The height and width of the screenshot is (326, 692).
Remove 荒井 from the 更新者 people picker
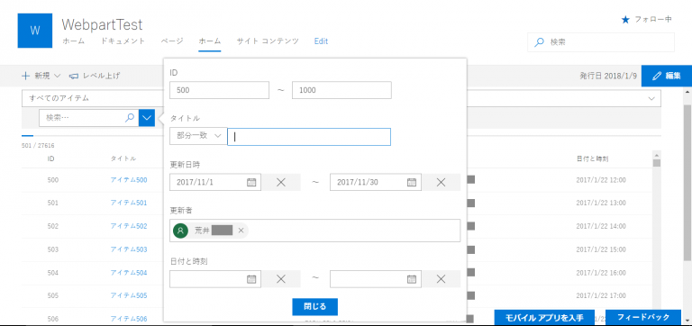241,231
